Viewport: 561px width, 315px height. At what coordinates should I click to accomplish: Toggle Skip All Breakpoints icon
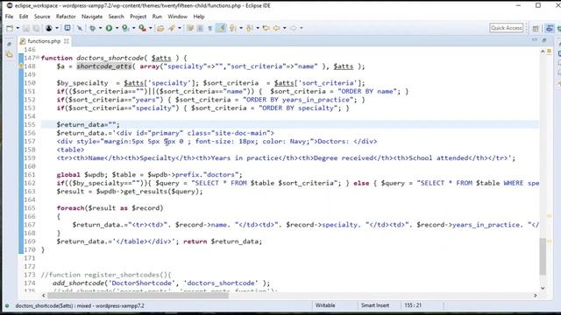(x=80, y=28)
